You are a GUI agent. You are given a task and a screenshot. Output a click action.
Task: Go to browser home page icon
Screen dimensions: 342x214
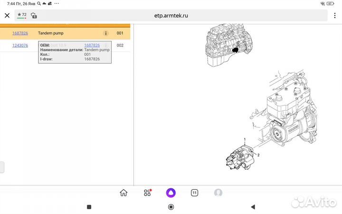pos(123,193)
